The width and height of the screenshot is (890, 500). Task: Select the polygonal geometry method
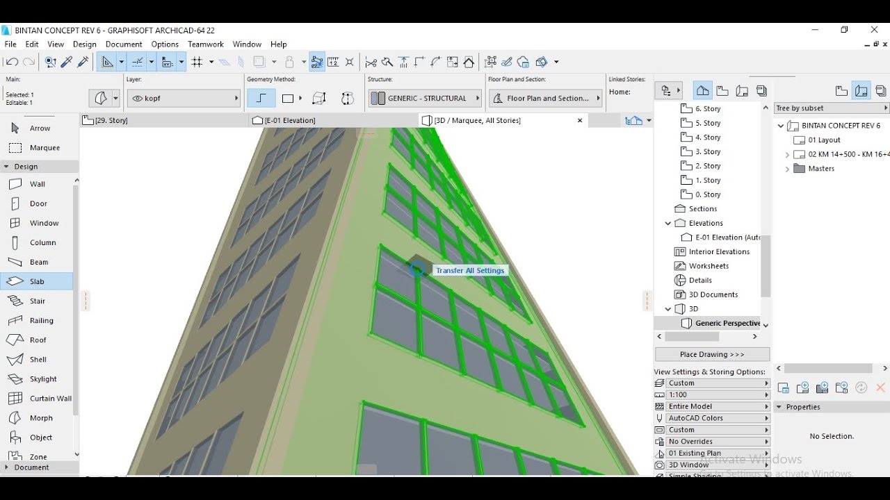pyautogui.click(x=261, y=99)
